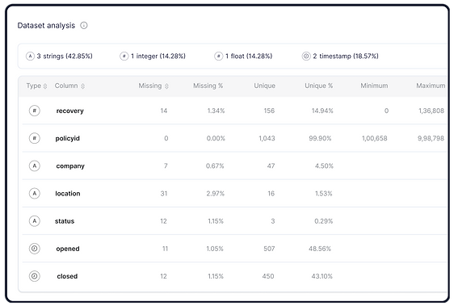The height and width of the screenshot is (306, 454).
Task: Click the info icon beside Dataset analysis
Action: pos(84,26)
